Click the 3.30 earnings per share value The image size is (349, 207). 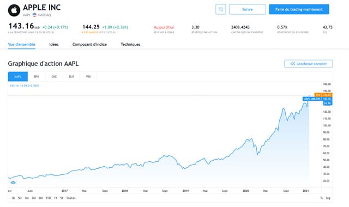coord(195,27)
